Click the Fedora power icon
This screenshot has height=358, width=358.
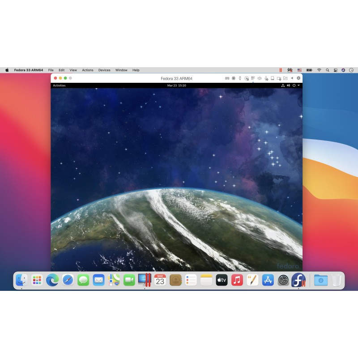click(294, 85)
